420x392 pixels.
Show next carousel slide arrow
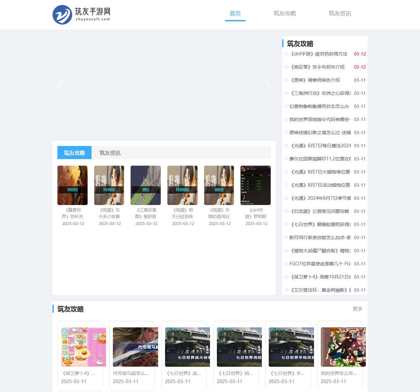[x=268, y=85]
